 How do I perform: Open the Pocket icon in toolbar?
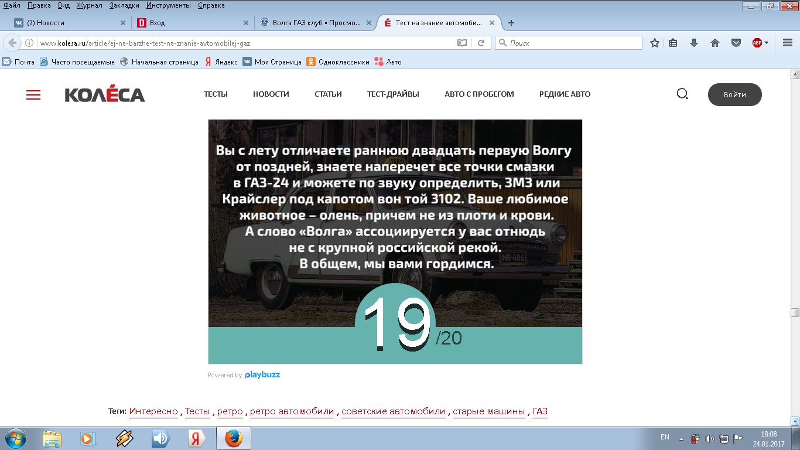click(x=736, y=43)
